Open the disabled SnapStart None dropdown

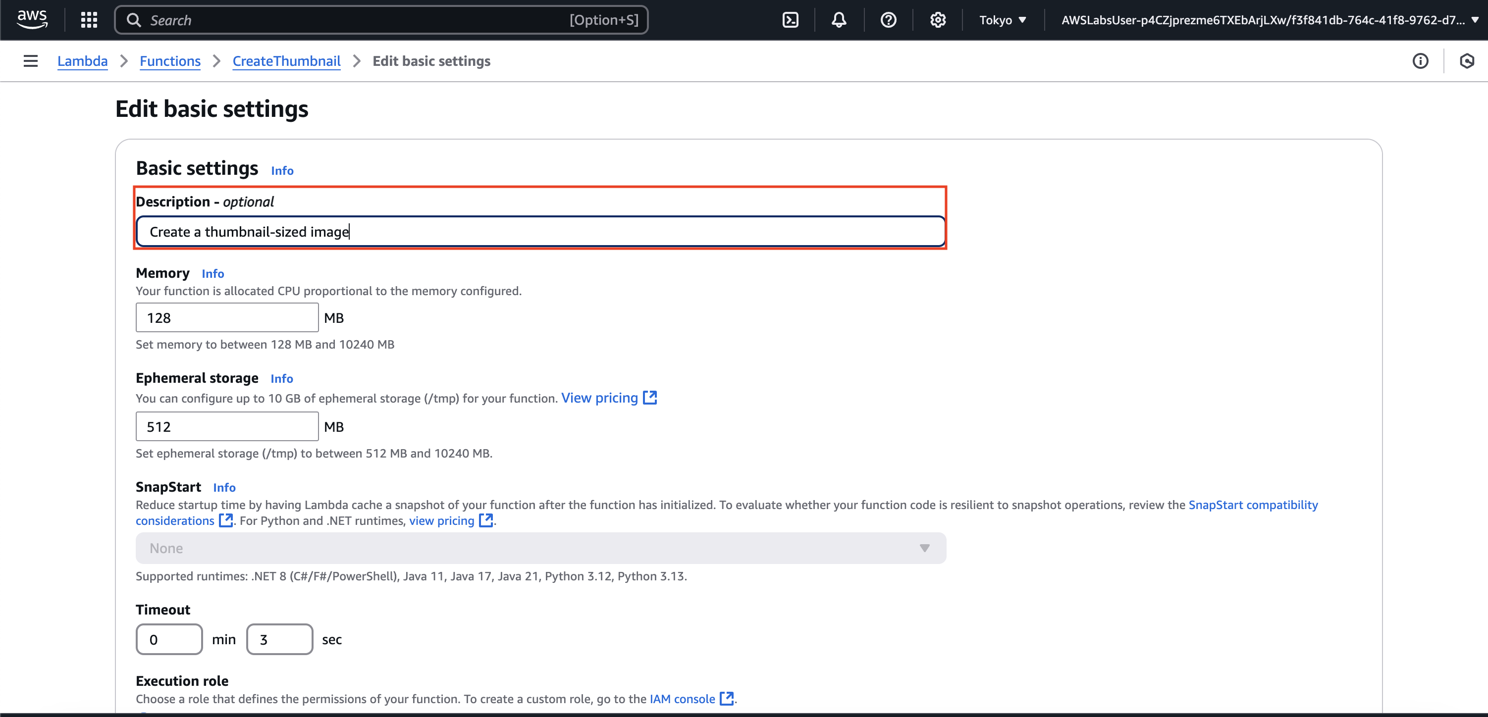[540, 548]
